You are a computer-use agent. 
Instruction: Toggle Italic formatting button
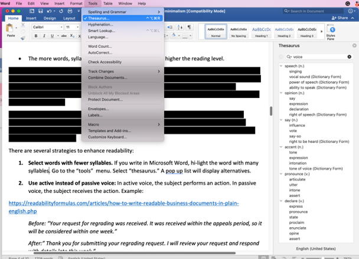(44, 36)
